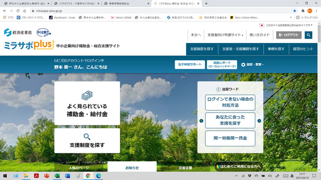This screenshot has height=180, width=321.
Task: Open the 使い方ガイド link
Action: coord(259,35)
